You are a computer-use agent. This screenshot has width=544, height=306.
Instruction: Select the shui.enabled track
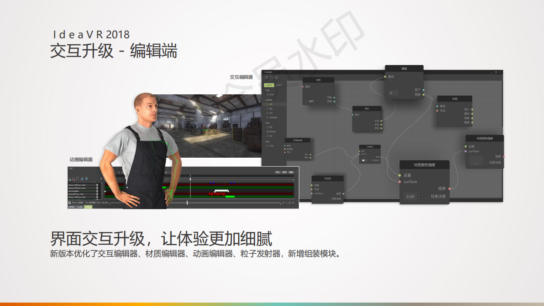[82, 191]
